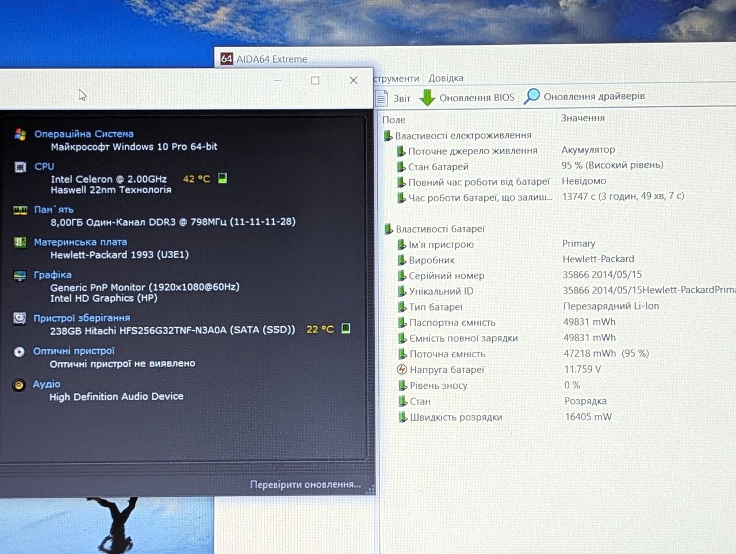Click the Значення column header
Viewport: 736px width, 554px height.
(x=582, y=118)
